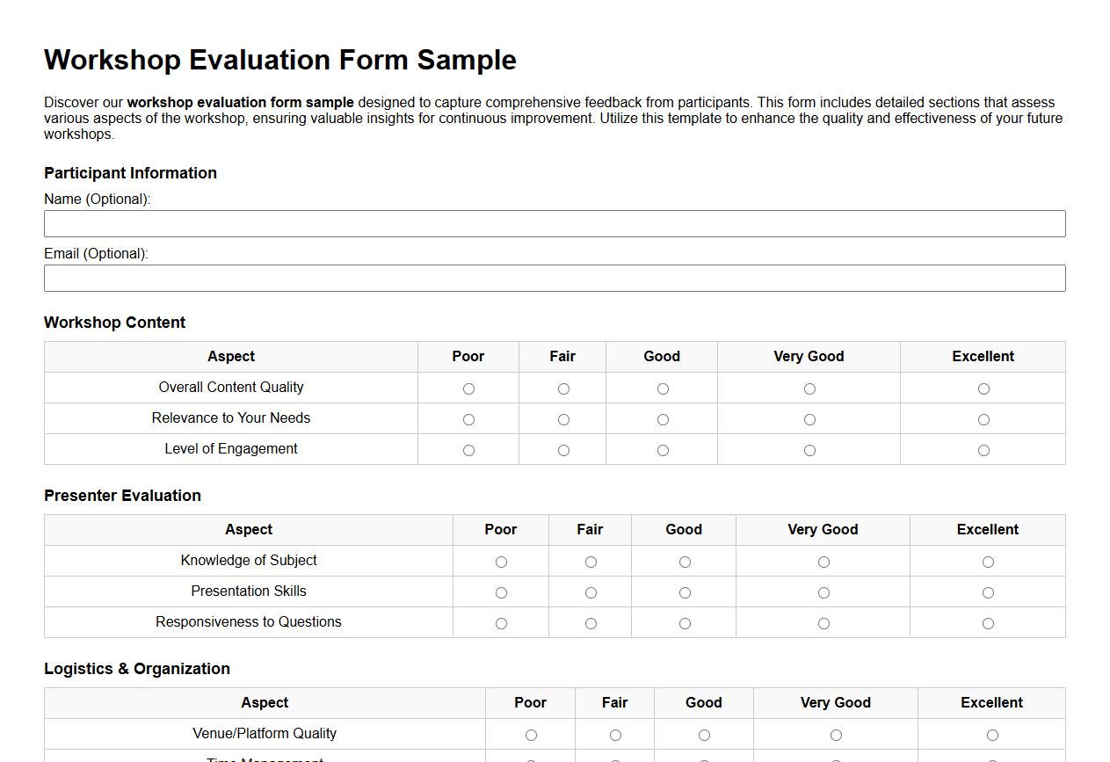Rate Level of Engagement as Fair
This screenshot has height=762, width=1110.
coord(562,449)
